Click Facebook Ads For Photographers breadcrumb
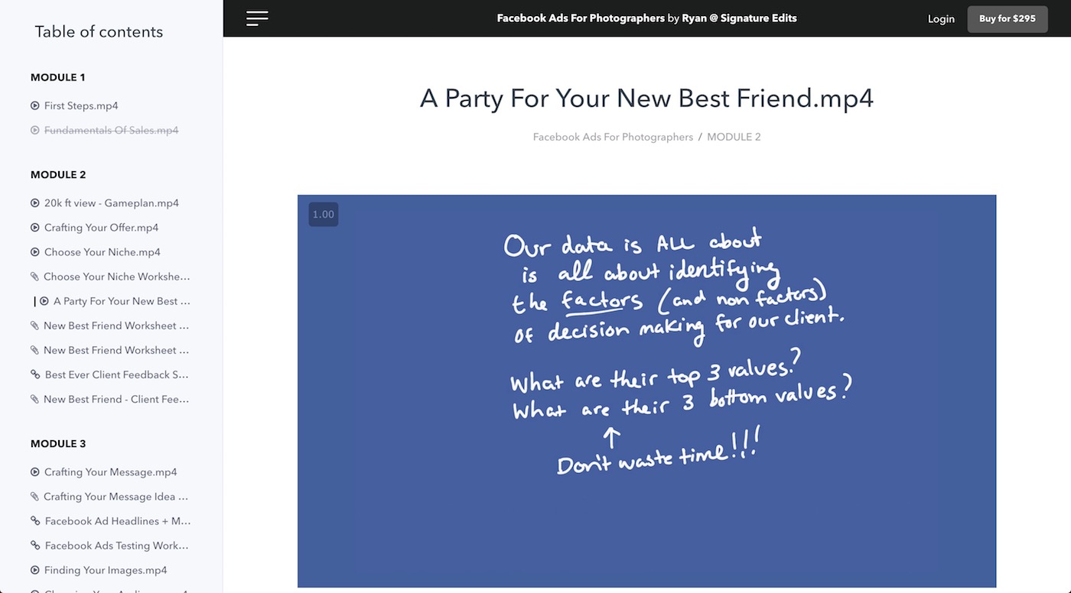The image size is (1071, 593). pyautogui.click(x=613, y=138)
